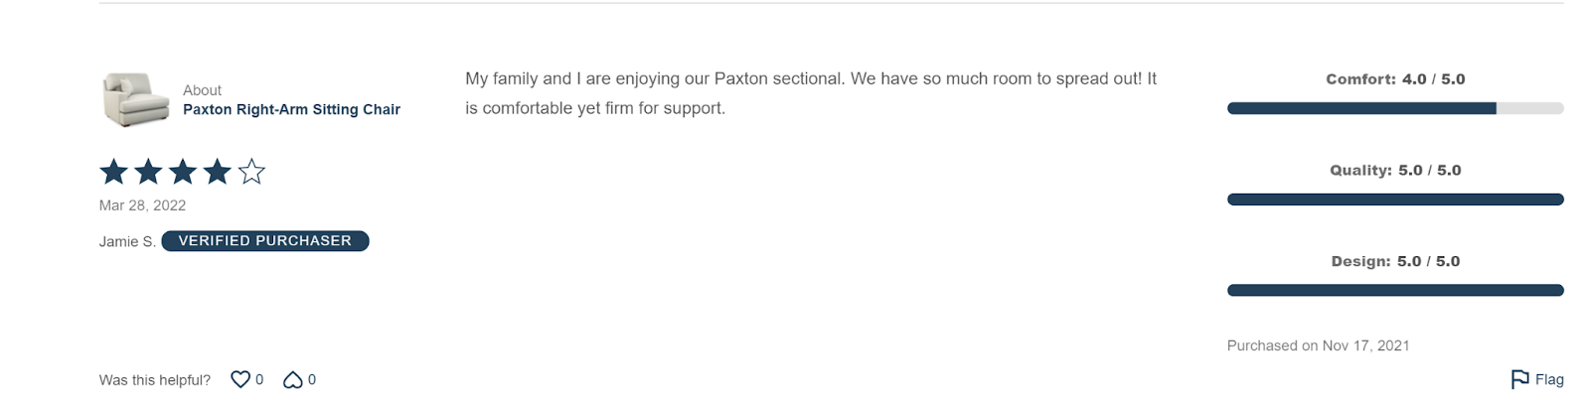Click the 'Comfort: 4.0 / 5.0' label
This screenshot has height=405, width=1590.
[x=1395, y=79]
